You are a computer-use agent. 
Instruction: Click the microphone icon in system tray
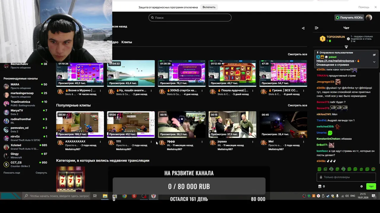(x=337, y=196)
